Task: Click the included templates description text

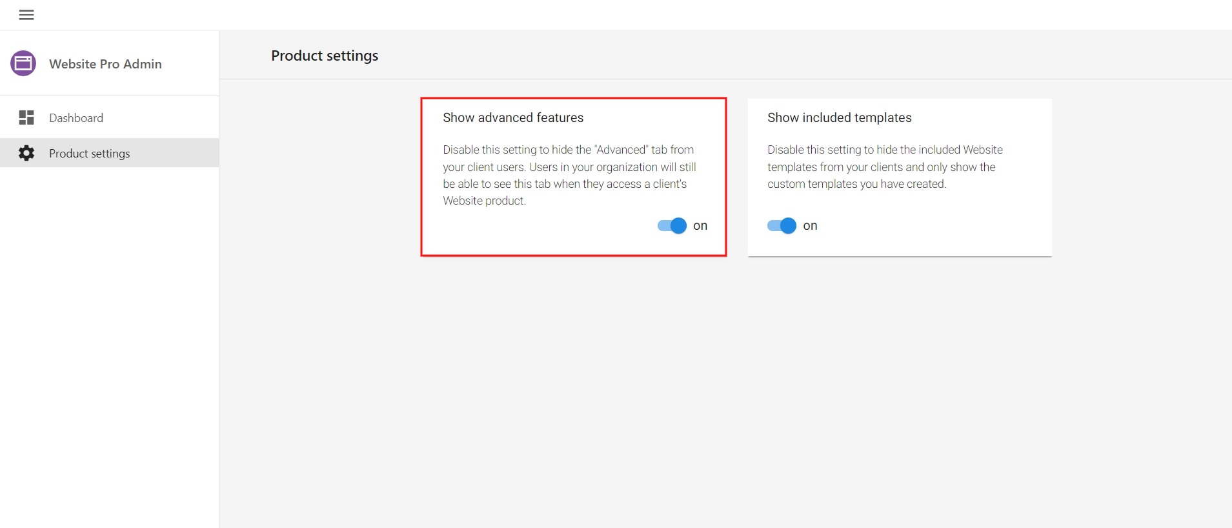Action: click(885, 167)
